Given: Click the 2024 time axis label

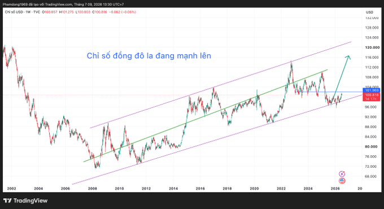Looking at the screenshot, I should click(308, 189).
